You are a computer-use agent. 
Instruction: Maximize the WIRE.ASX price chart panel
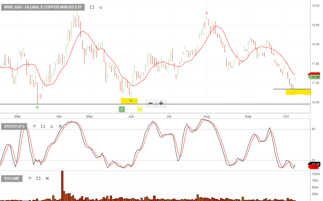point(92,7)
